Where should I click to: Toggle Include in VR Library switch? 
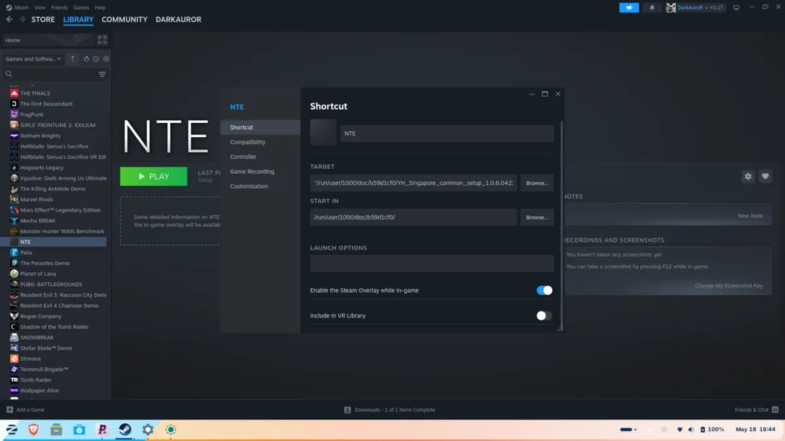click(544, 316)
